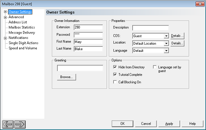Check Language set by guest option
Screen dimensions: 206x130
pos(155,67)
